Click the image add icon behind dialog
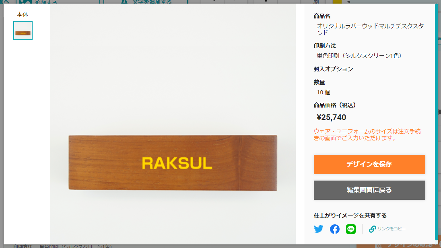 pyautogui.click(x=25, y=1)
